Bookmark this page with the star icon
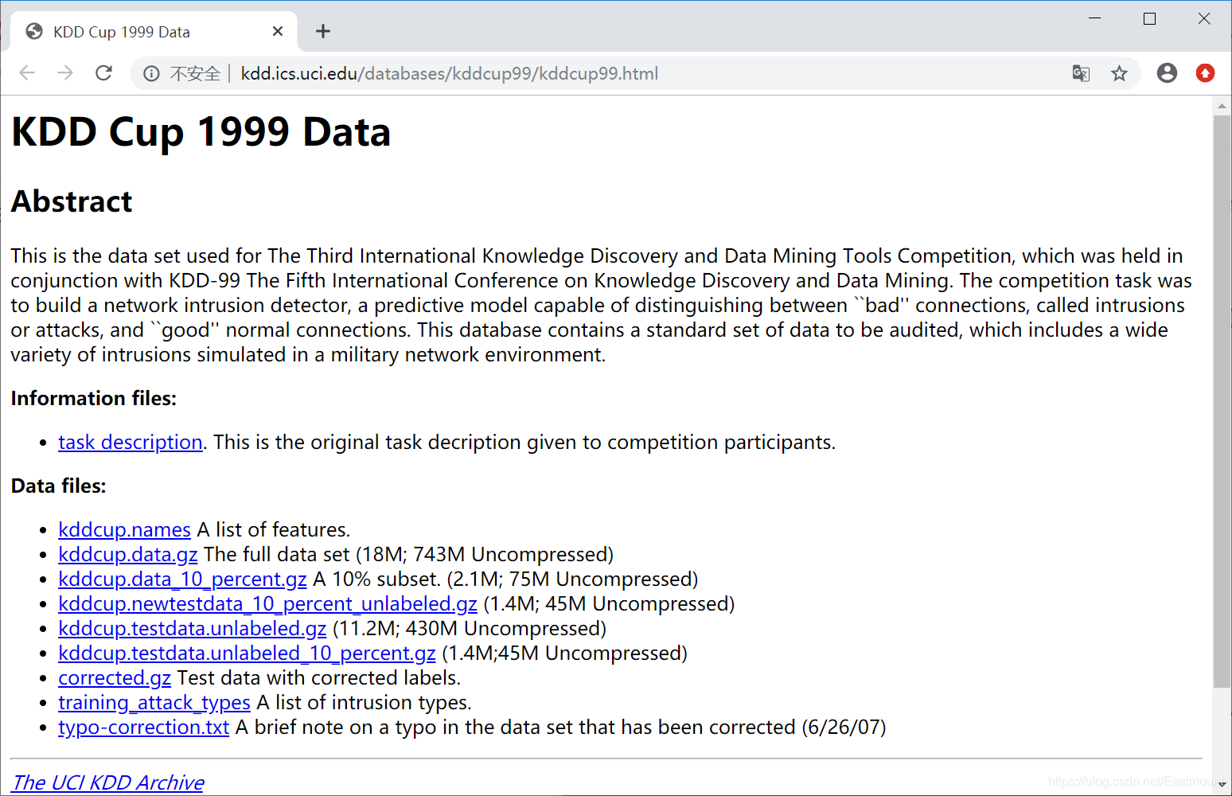The width and height of the screenshot is (1232, 796). (x=1119, y=74)
